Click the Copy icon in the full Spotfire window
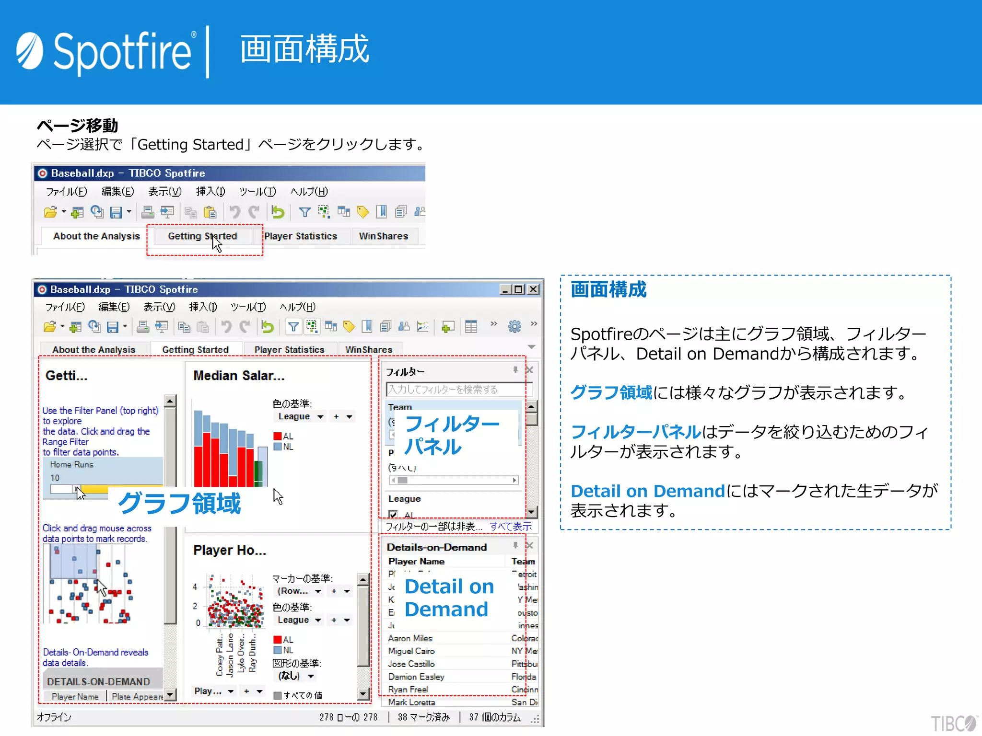This screenshot has width=982, height=736. click(x=185, y=327)
